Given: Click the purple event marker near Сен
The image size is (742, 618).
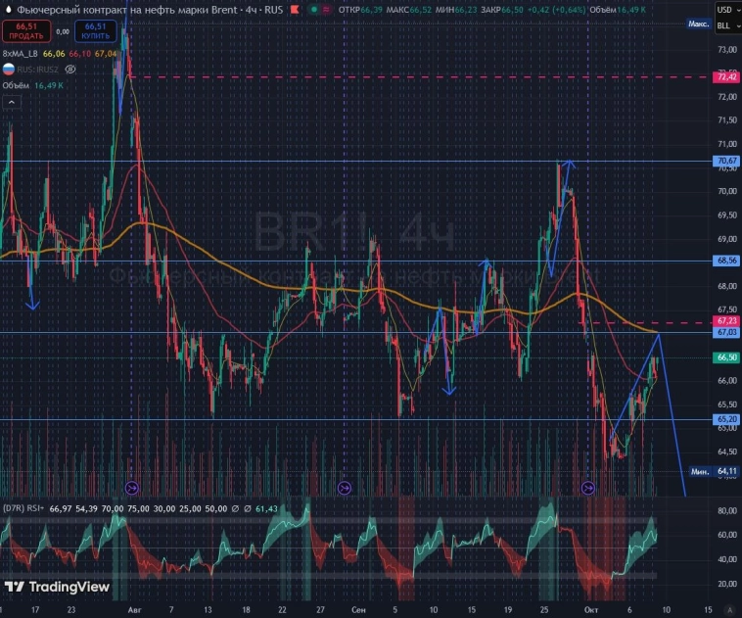Looking at the screenshot, I should [x=344, y=487].
